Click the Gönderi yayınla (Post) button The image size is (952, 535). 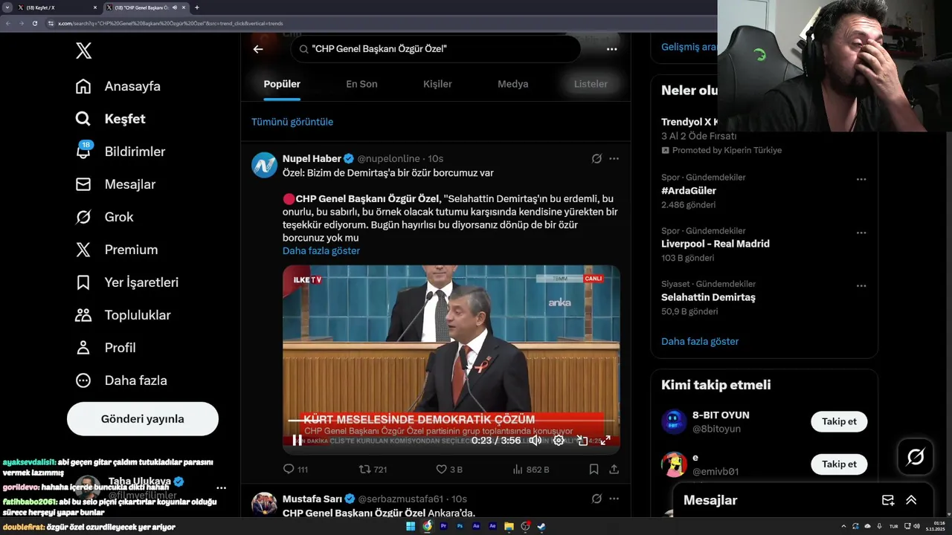(x=143, y=419)
